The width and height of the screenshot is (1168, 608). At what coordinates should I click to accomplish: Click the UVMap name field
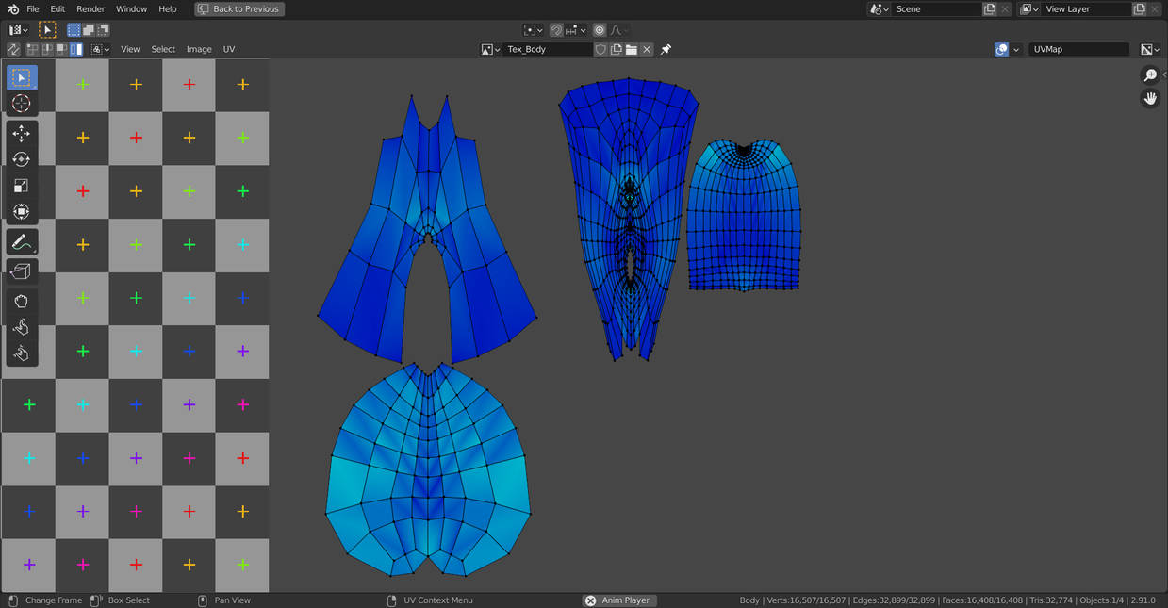(x=1079, y=49)
